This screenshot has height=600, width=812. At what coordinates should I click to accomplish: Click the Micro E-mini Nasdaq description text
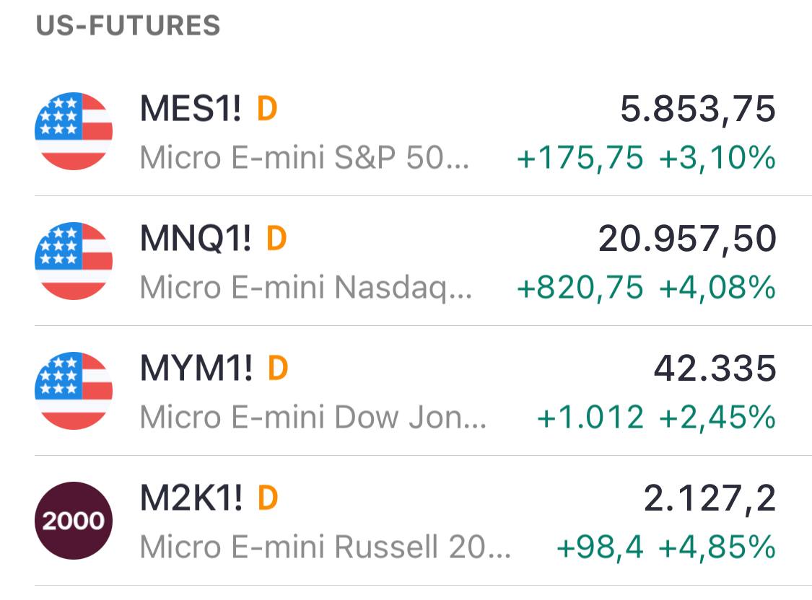307,288
